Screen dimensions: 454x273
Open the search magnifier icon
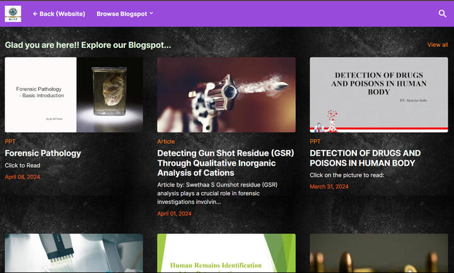[442, 14]
